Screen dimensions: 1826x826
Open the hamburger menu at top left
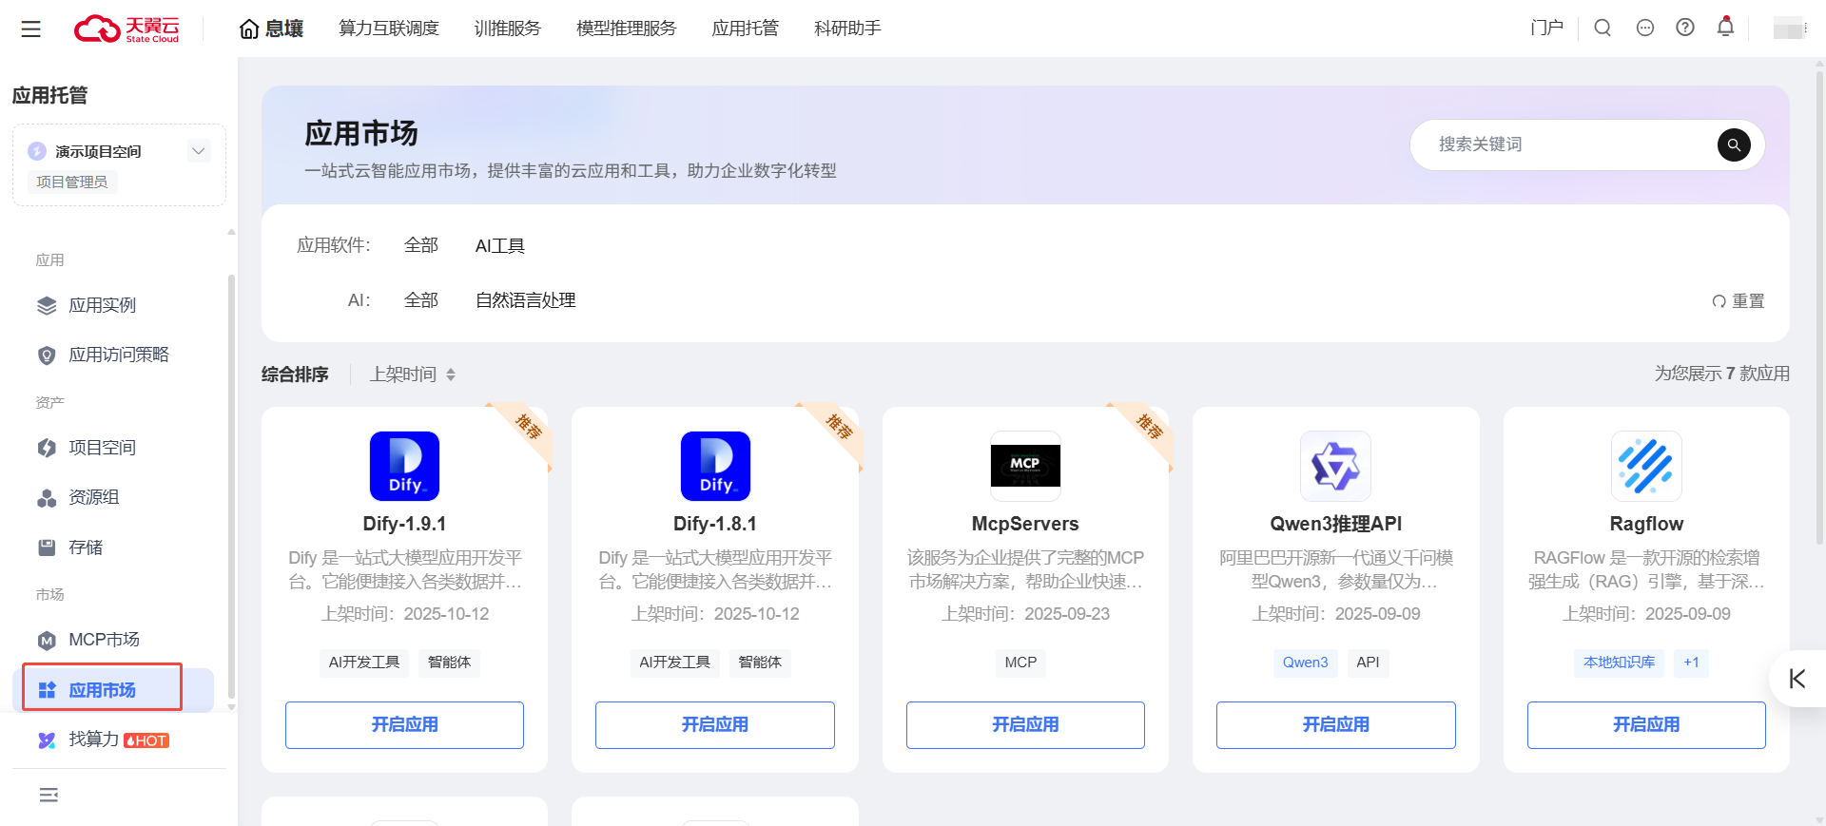point(30,29)
